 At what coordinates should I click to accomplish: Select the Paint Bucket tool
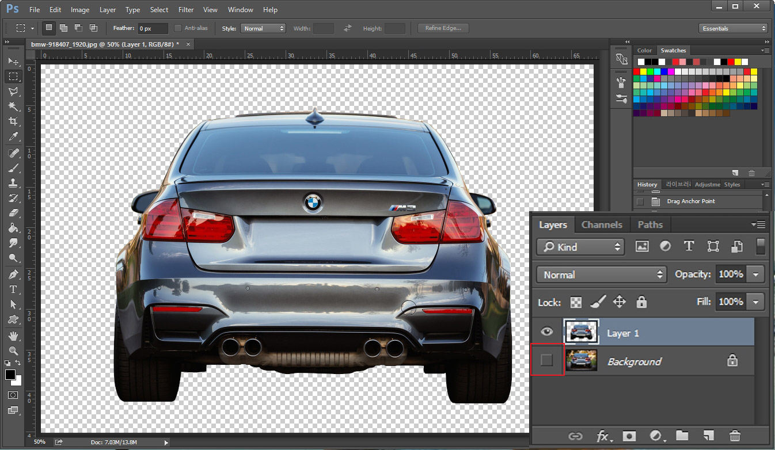tap(13, 228)
